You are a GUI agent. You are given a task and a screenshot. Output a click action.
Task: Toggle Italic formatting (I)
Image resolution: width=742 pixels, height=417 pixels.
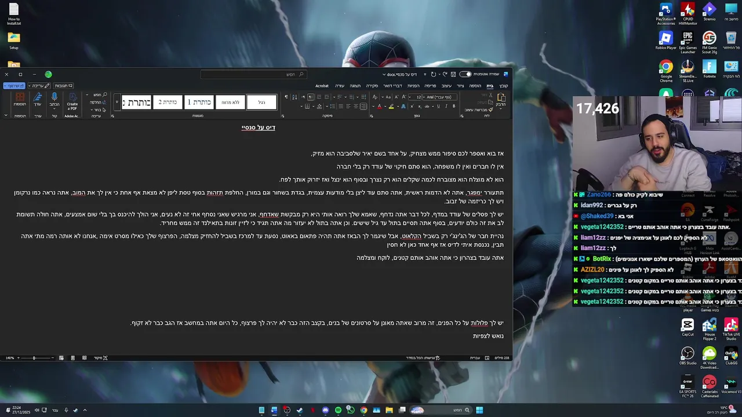(x=446, y=107)
